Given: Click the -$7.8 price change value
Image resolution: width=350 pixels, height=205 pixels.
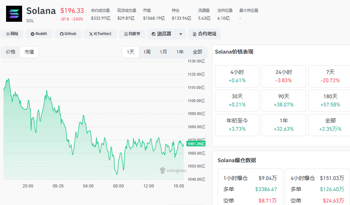Looking at the screenshot, I should pyautogui.click(x=65, y=19).
